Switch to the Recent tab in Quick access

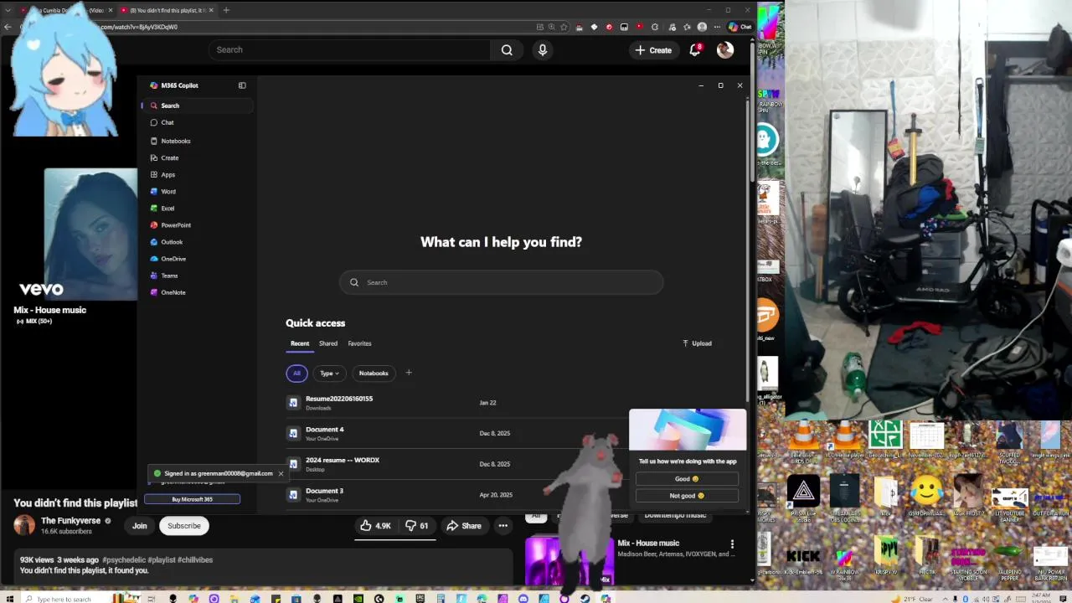(x=300, y=343)
